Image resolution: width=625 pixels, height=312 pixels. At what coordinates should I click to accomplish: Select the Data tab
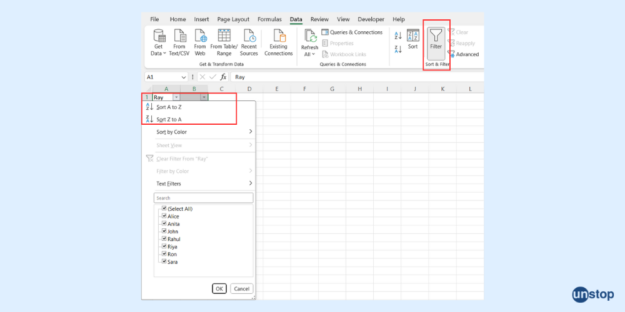coord(296,19)
